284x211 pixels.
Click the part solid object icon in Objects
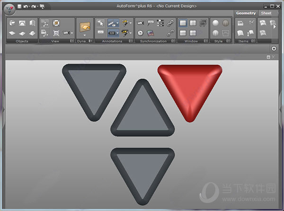coord(12,23)
